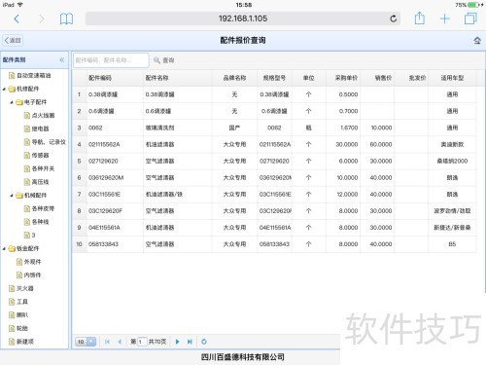Reload the page with the refresh icon
Image resolution: width=486 pixels, height=365 pixels.
tap(394, 18)
